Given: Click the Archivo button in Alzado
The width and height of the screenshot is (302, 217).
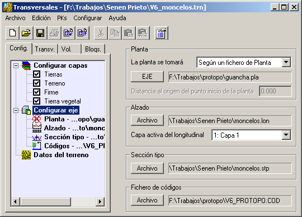Looking at the screenshot, I should (147, 120).
